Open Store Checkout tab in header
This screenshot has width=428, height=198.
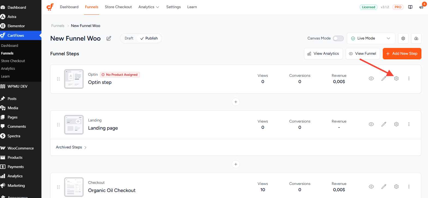118,7
